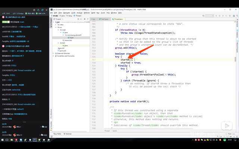Image resolution: width=239 pixels, height=149 pixels.
Task: Click the locate-file icon in the Project panel
Action: (x=78, y=19)
